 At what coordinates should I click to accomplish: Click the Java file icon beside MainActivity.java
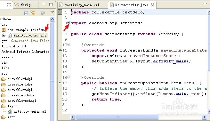pyautogui.click(x=10, y=35)
